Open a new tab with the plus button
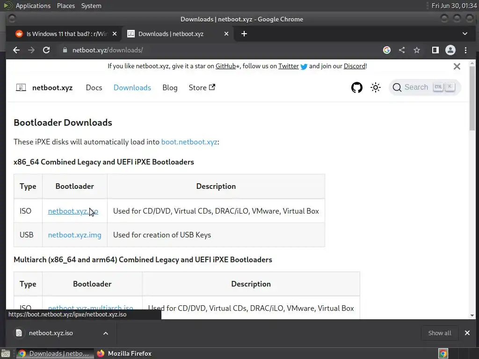The height and width of the screenshot is (359, 479). tap(244, 34)
